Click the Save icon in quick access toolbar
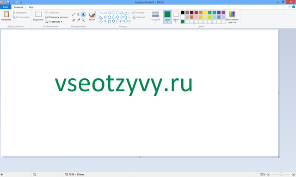 [x=8, y=2]
